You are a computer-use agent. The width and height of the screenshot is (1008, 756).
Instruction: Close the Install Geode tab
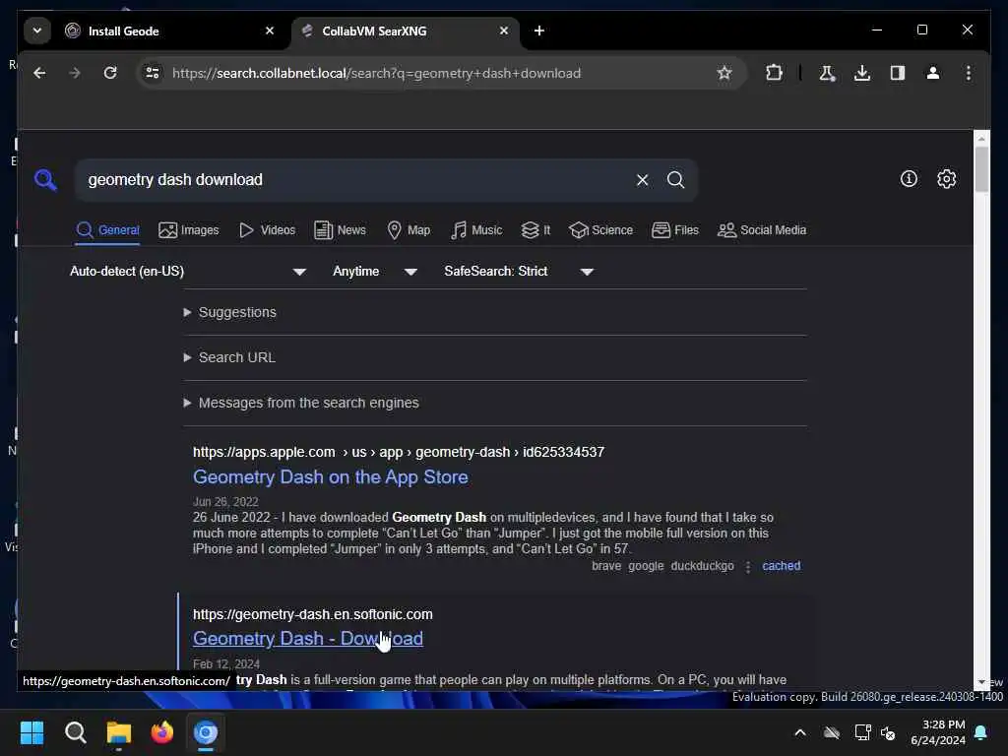(270, 31)
